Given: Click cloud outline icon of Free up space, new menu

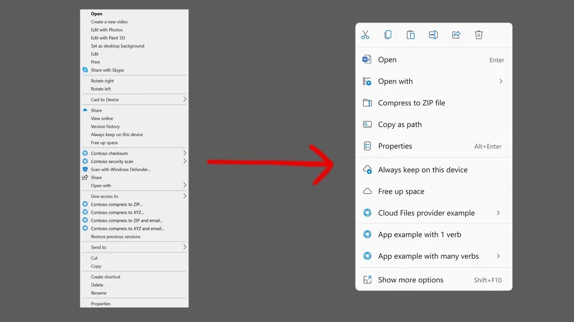Looking at the screenshot, I should point(367,191).
